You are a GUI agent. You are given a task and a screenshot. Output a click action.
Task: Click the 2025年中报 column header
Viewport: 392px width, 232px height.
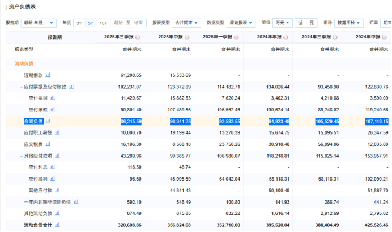coord(168,37)
